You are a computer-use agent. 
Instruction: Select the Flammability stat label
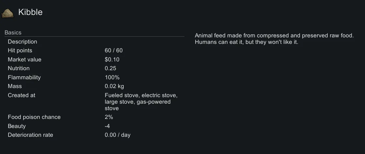click(x=24, y=77)
